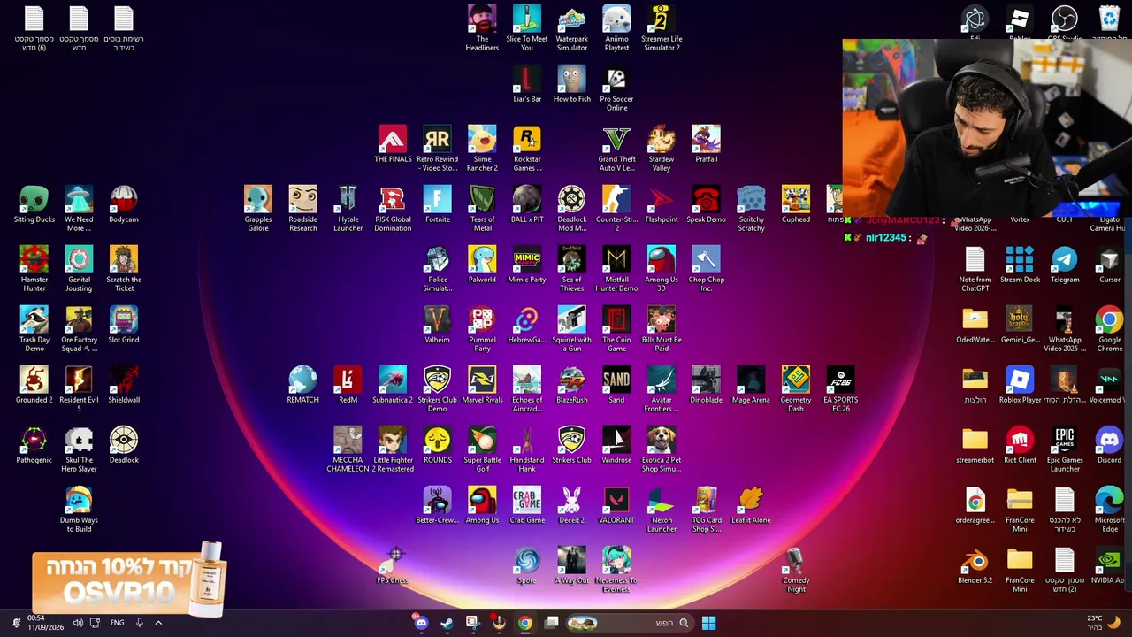Launch Riot Client shortcut
1132x637 pixels.
(1020, 445)
